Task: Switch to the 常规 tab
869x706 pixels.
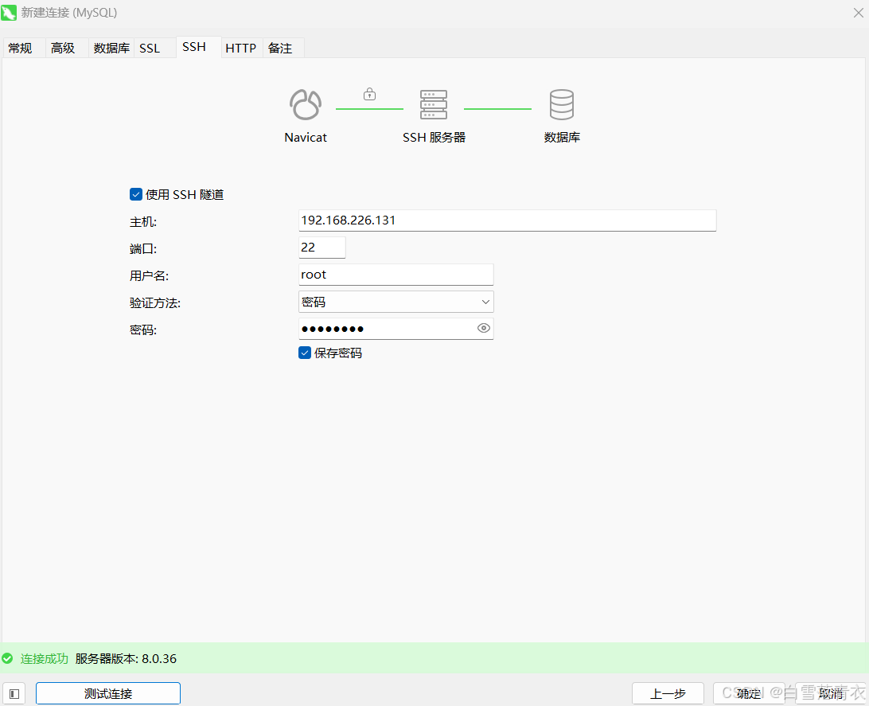Action: 21,49
